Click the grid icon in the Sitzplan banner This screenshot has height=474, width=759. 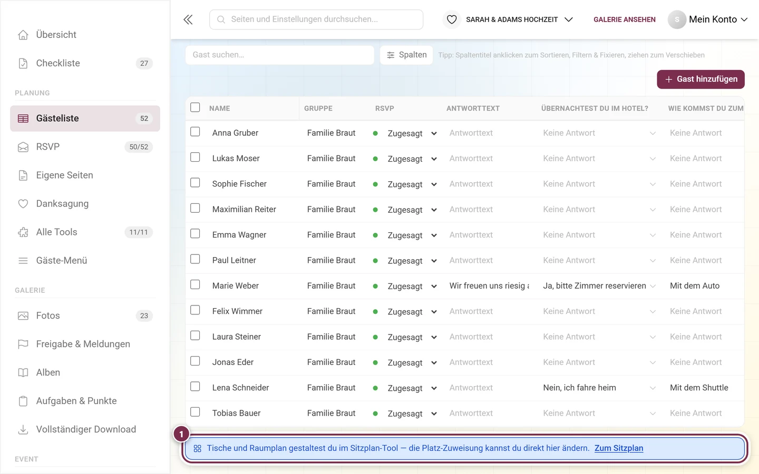coord(198,449)
